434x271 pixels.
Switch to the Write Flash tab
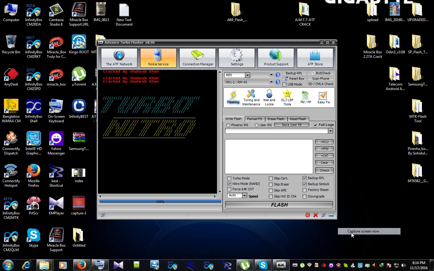(233, 119)
